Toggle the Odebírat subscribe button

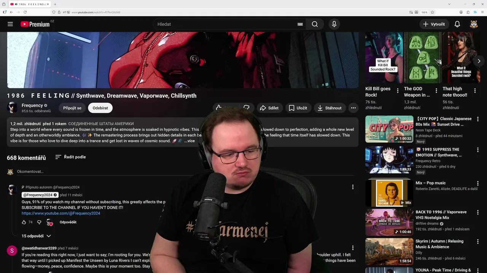pyautogui.click(x=100, y=108)
